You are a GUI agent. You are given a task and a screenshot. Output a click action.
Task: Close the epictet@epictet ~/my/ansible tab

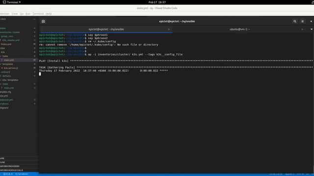(x=169, y=29)
